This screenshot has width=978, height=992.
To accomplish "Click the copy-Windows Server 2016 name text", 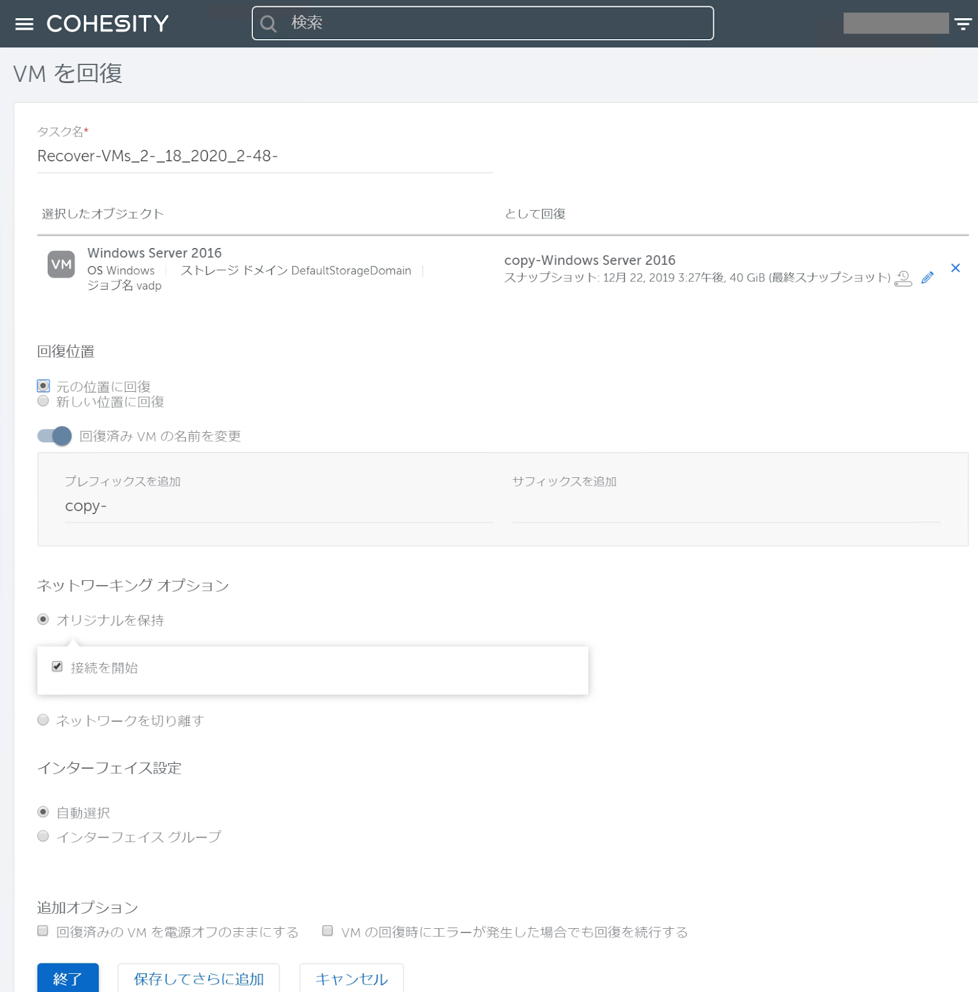I will click(x=590, y=260).
